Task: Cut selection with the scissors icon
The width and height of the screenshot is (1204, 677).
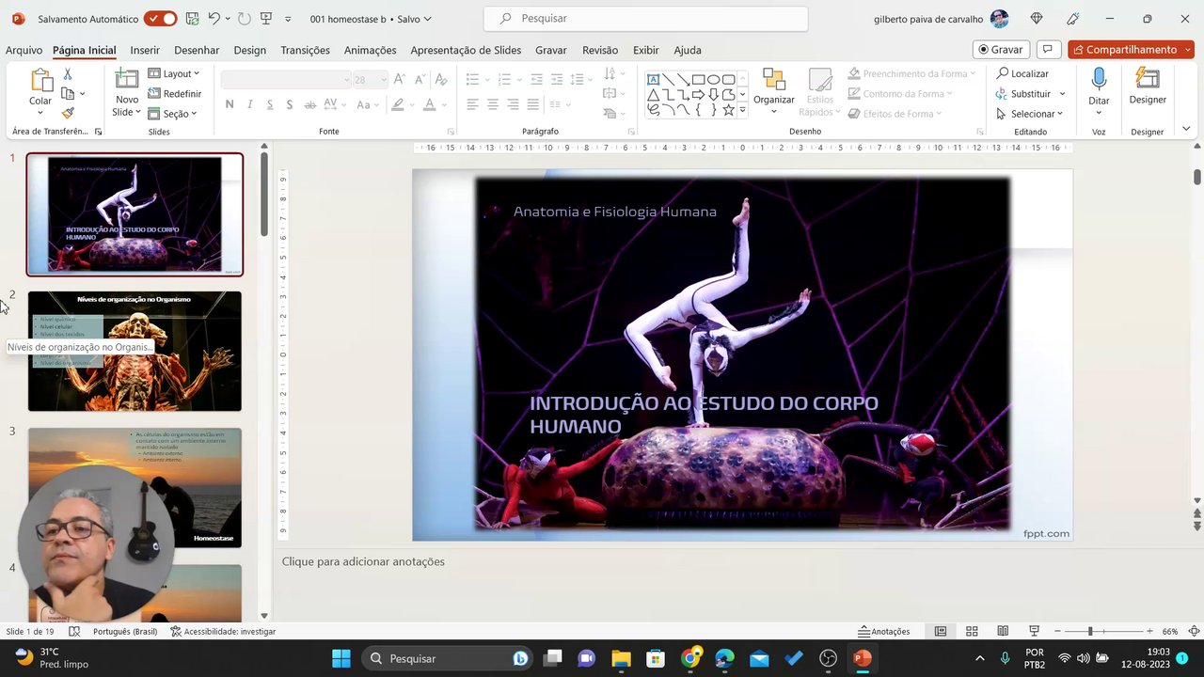Action: [68, 74]
